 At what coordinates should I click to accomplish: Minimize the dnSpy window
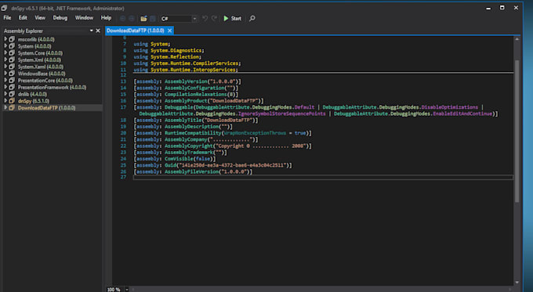click(x=488, y=8)
